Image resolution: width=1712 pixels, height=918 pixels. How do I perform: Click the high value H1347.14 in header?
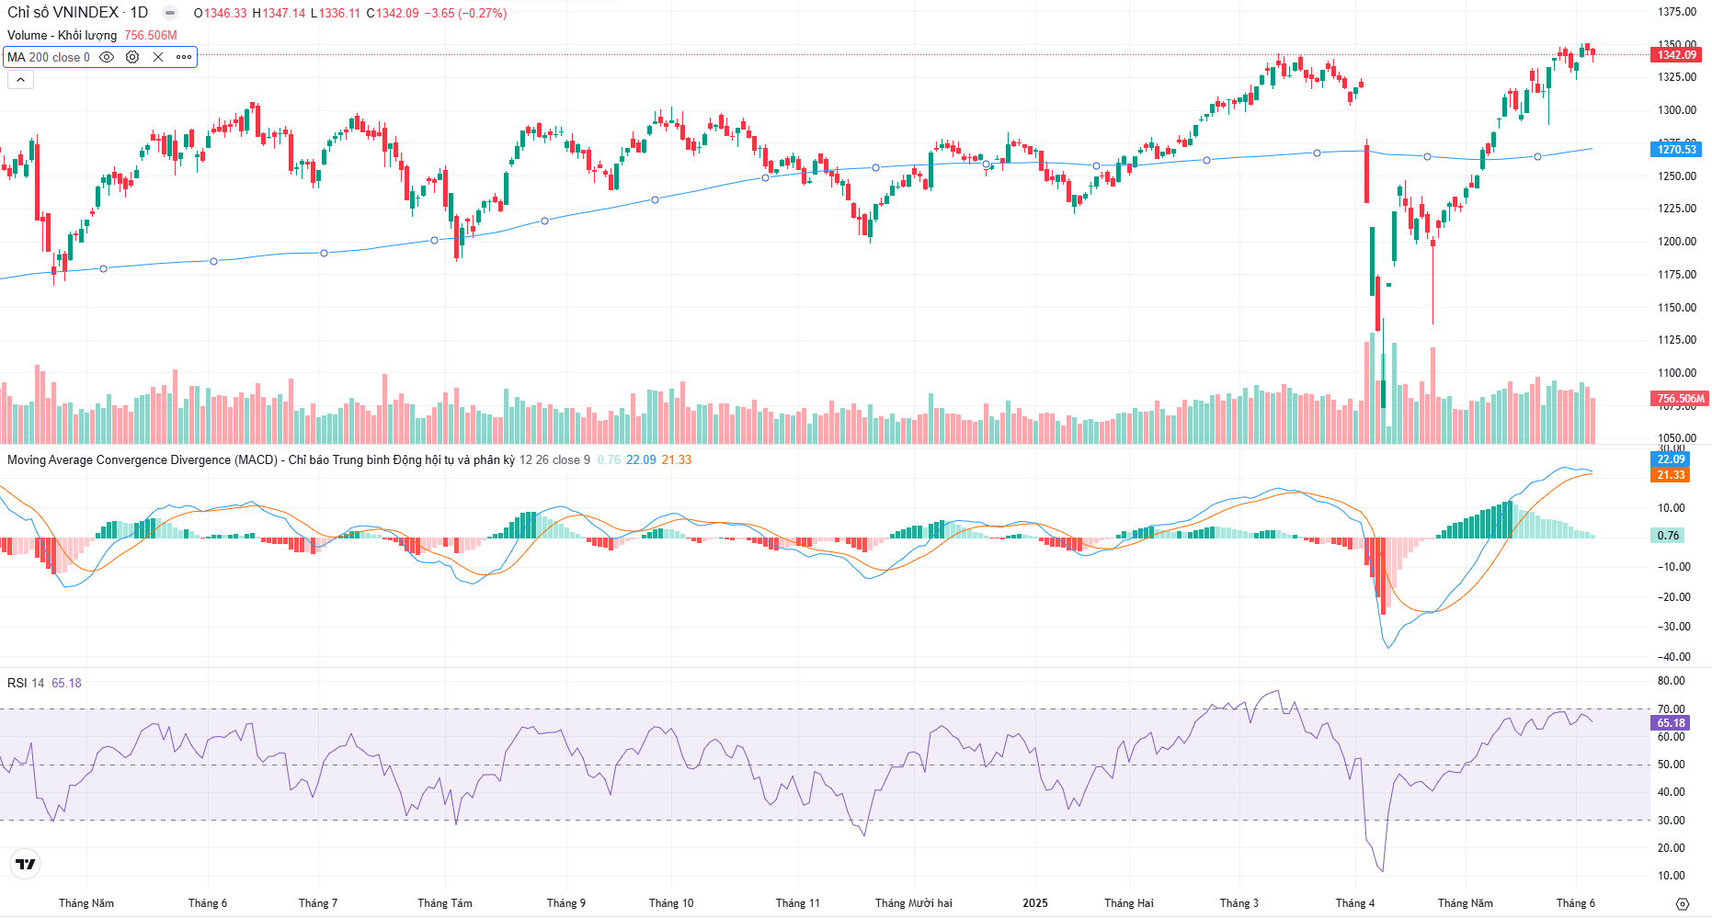tap(279, 13)
